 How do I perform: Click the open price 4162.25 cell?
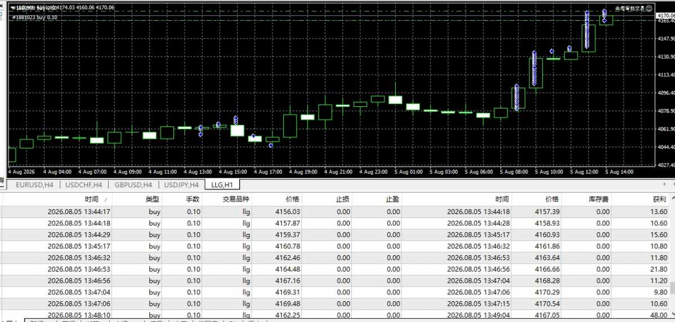point(288,315)
